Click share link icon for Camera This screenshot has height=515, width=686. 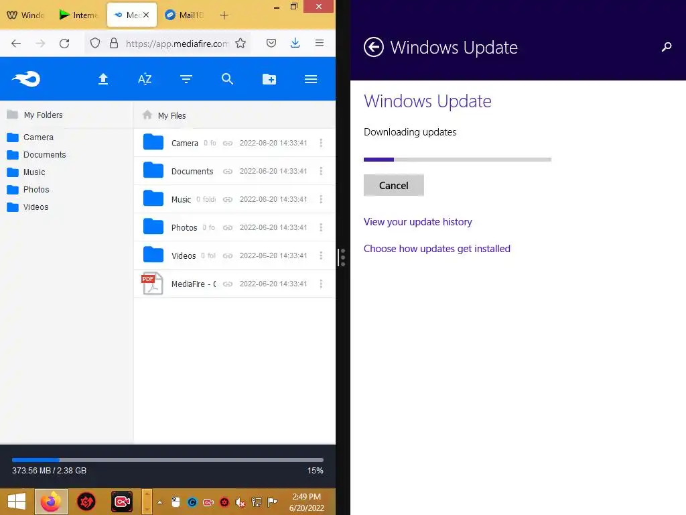pos(228,144)
